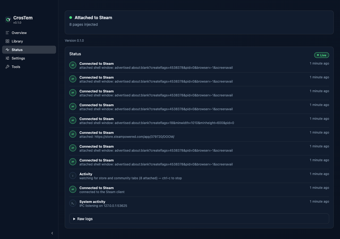Click the Overview sidebar icon

click(7, 33)
